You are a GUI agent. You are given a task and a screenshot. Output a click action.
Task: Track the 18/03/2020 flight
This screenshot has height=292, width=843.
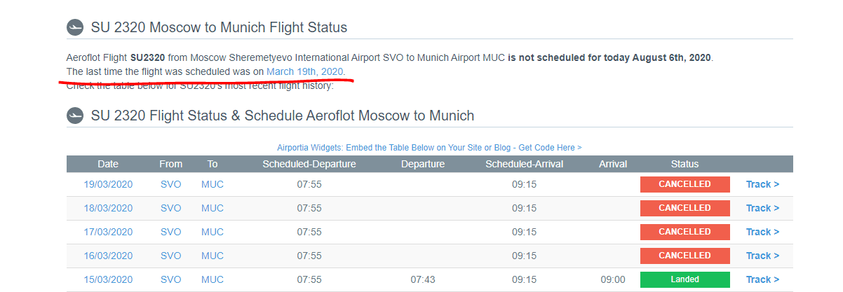(762, 208)
